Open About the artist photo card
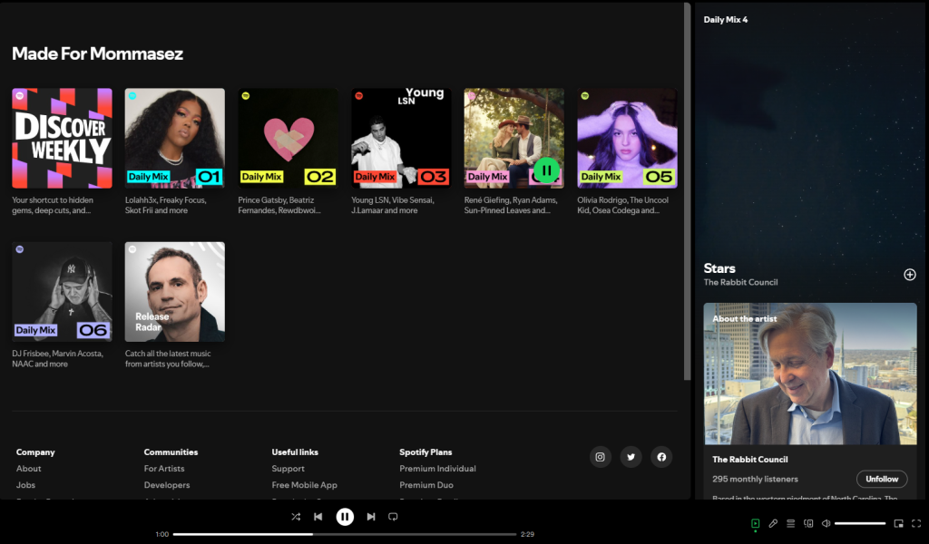This screenshot has width=929, height=544. 810,374
